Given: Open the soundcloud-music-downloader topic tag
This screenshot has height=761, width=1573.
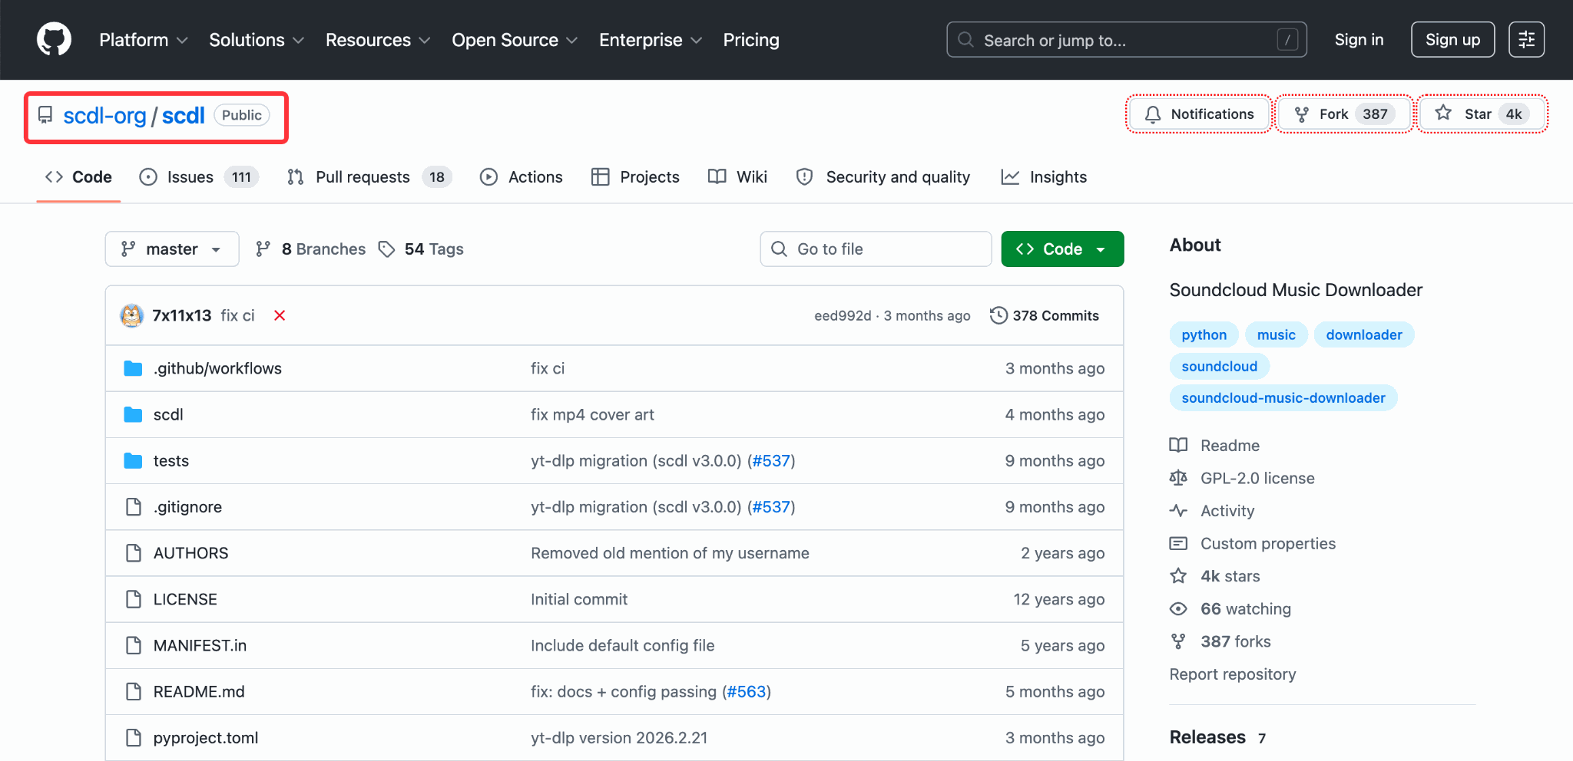Looking at the screenshot, I should [1283, 397].
